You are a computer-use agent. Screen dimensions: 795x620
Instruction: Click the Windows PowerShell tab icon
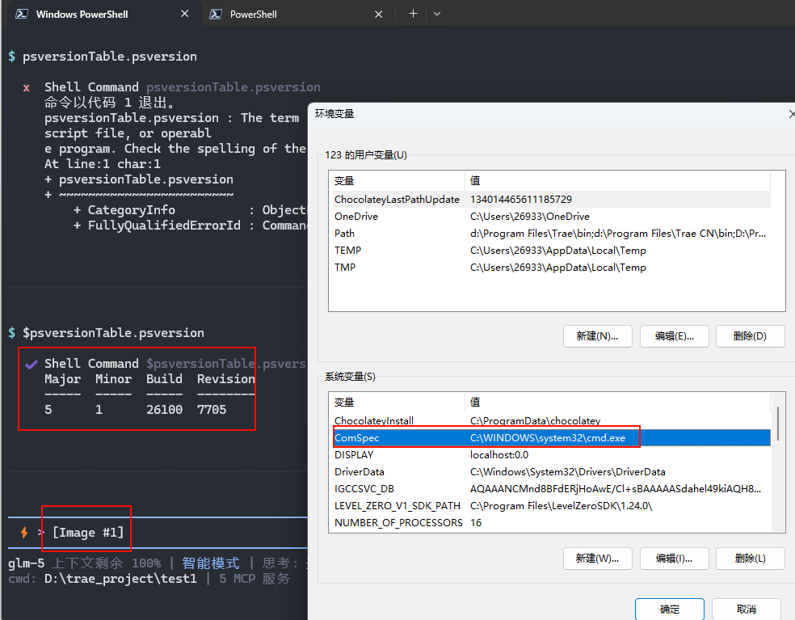coord(21,14)
